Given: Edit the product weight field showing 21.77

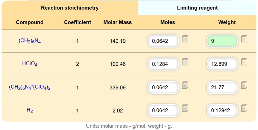Looking at the screenshot, I should tap(222, 87).
